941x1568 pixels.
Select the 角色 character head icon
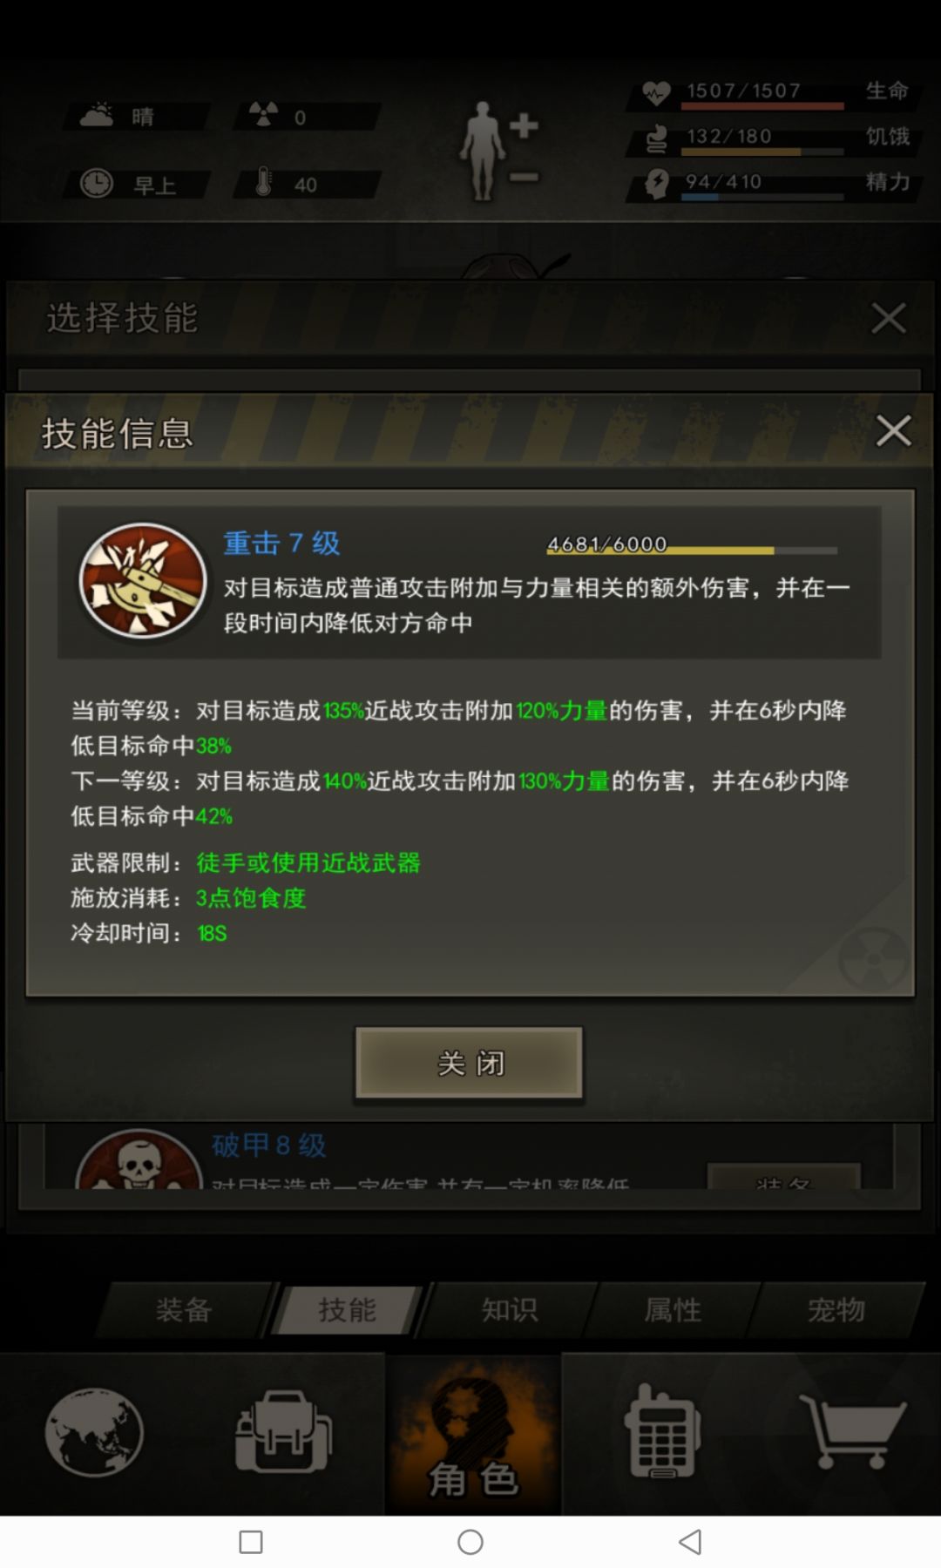(473, 1434)
